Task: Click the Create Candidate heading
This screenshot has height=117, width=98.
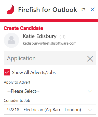Action: [23, 28]
